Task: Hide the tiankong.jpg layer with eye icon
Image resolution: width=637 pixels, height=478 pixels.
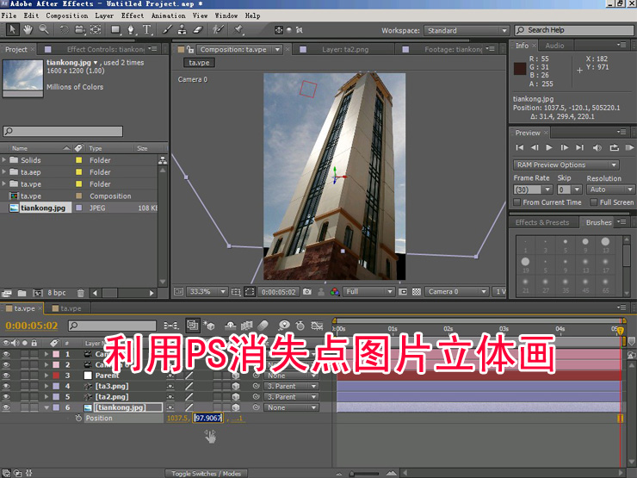Action: (7, 407)
